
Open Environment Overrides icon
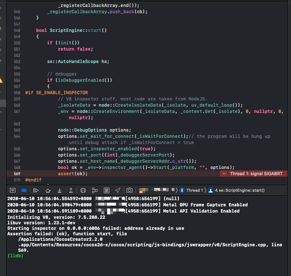(106, 190)
